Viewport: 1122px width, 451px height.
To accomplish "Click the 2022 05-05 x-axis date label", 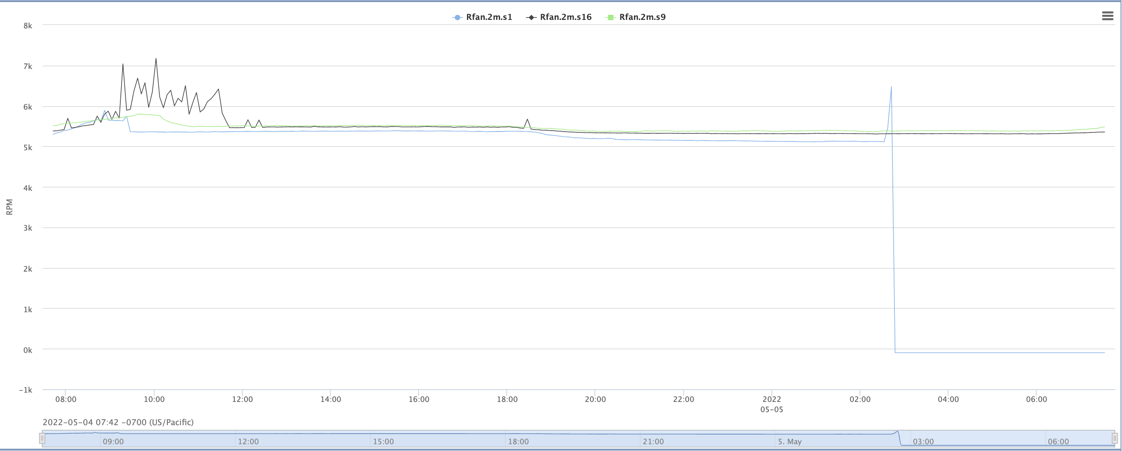I will click(771, 404).
